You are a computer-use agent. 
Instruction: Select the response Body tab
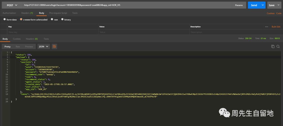pos(5,39)
